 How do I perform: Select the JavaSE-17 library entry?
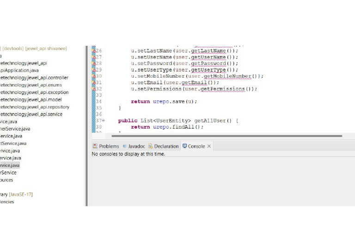[16, 195]
